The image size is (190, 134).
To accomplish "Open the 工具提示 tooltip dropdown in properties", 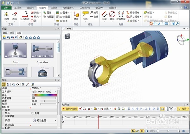I will tap(56, 92).
